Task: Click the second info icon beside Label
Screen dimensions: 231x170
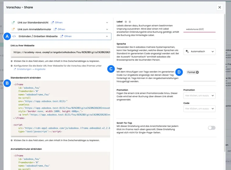Action: 130,22
